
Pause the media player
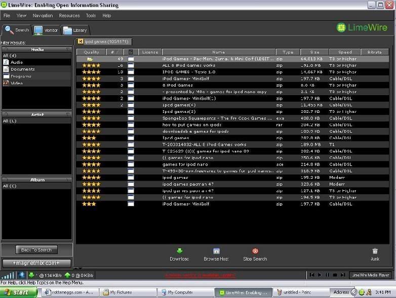click(x=327, y=275)
